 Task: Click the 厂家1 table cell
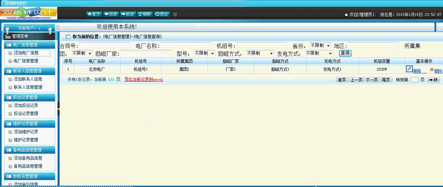(x=231, y=69)
